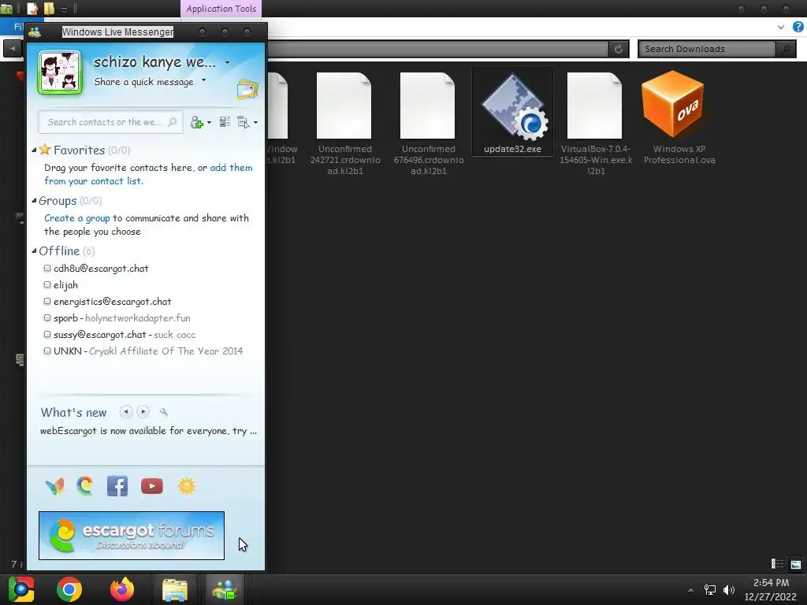The height and width of the screenshot is (605, 807).
Task: Open the display name dropdown arrow
Action: click(228, 63)
